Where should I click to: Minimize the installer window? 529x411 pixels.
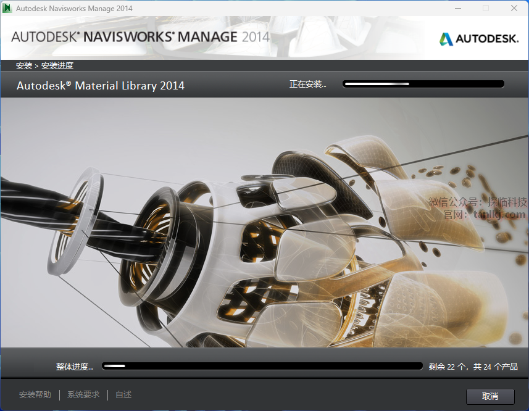tap(458, 8)
